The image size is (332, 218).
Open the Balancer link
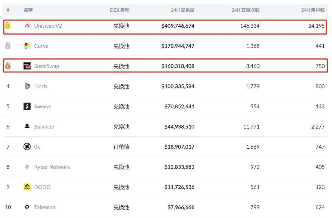point(44,127)
